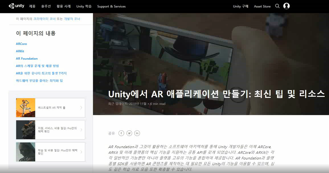Open the Unity 학습 menu
329x173 pixels.
point(84,6)
